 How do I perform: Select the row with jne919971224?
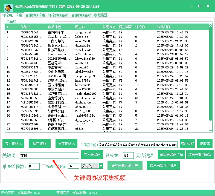coord(107,116)
